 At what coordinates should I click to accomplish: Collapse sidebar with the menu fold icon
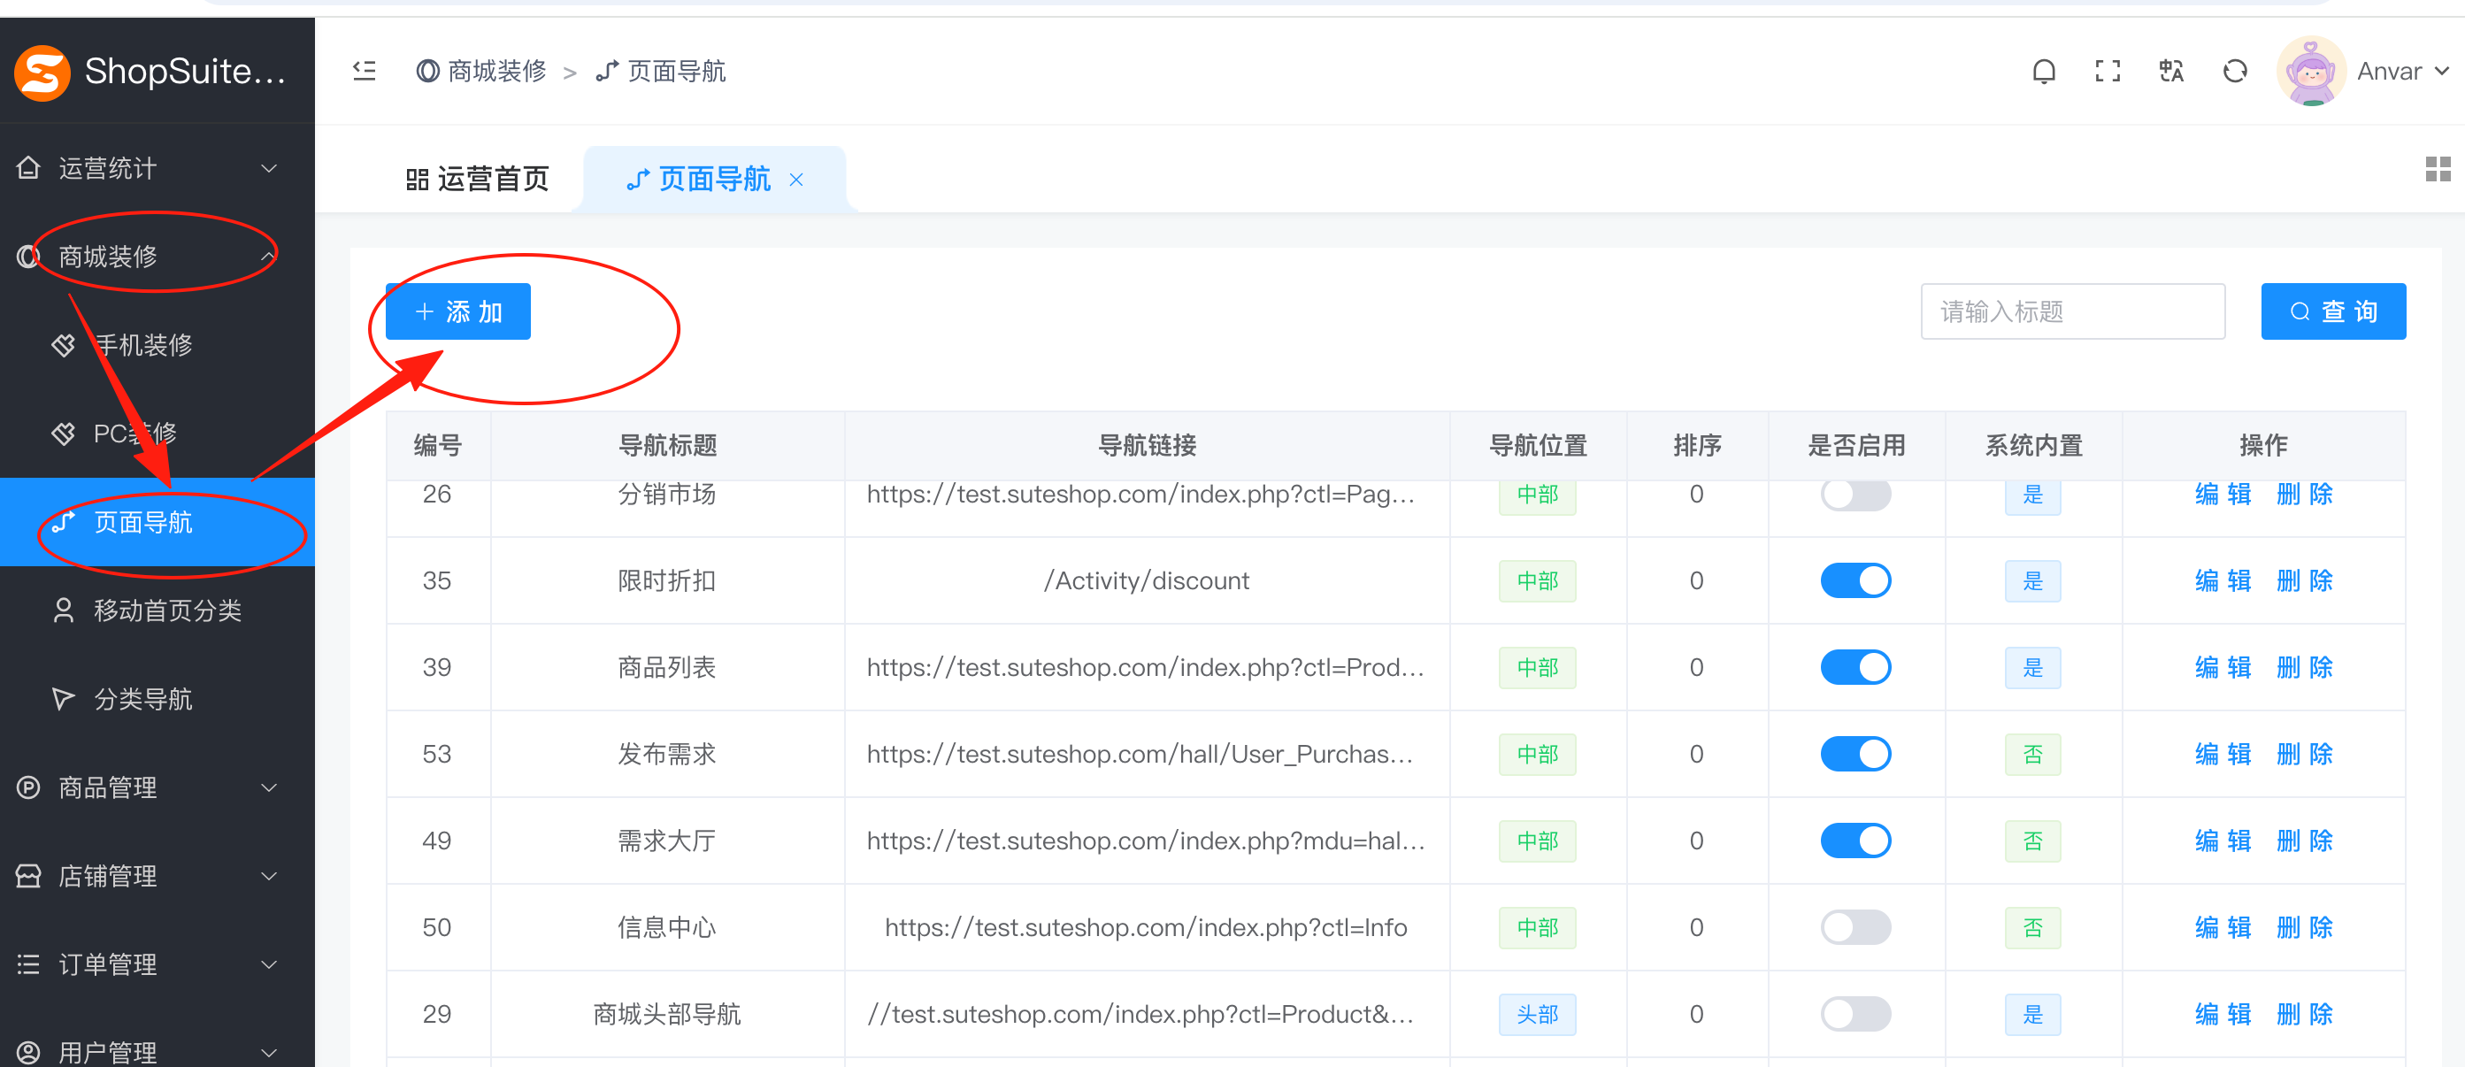[365, 72]
